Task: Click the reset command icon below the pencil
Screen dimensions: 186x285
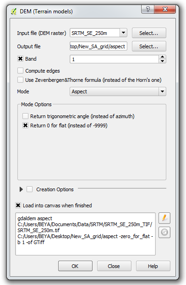Action: point(164,232)
